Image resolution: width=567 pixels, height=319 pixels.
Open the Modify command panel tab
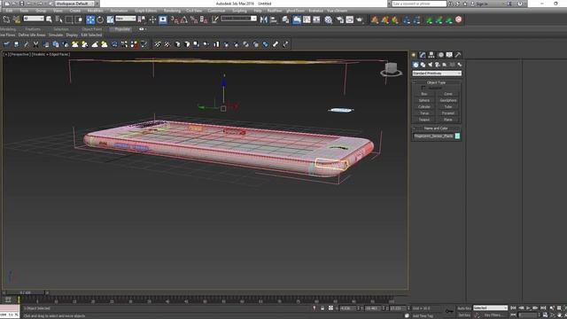coord(423,55)
